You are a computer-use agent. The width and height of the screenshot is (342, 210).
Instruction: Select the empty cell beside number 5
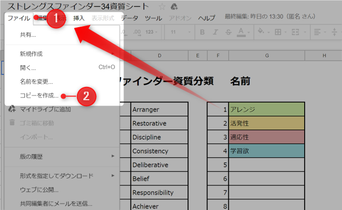267,165
